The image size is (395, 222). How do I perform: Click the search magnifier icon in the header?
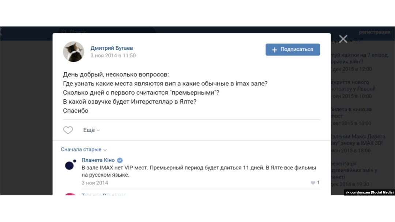click(64, 32)
